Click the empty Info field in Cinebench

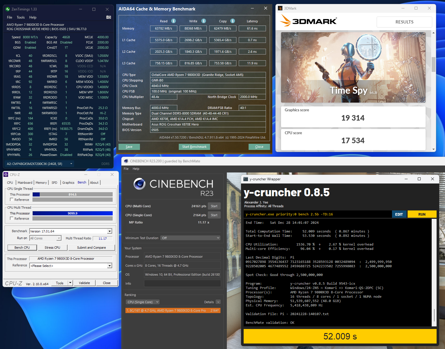tap(183, 283)
